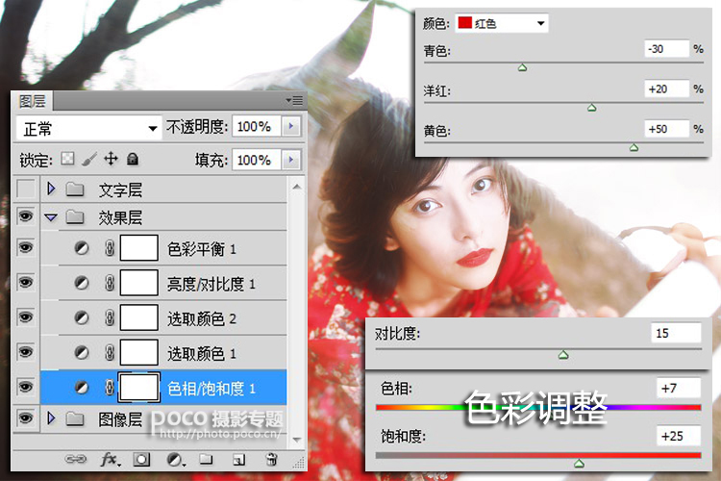Click the lock position move icon
Image resolution: width=721 pixels, height=481 pixels.
[111, 160]
